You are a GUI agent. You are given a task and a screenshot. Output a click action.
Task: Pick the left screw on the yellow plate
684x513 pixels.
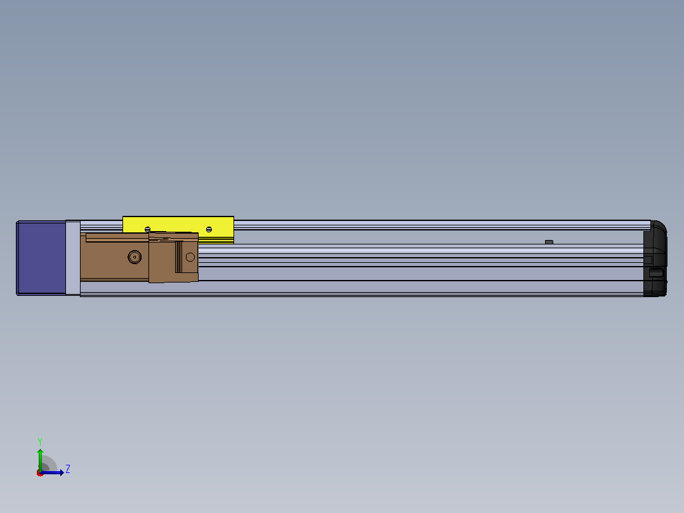tap(147, 229)
